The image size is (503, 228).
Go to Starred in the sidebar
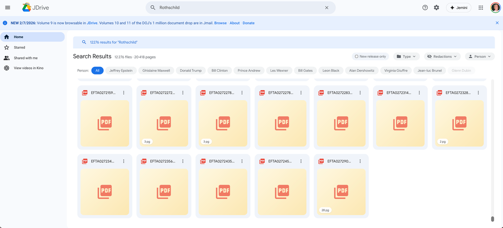point(19,48)
